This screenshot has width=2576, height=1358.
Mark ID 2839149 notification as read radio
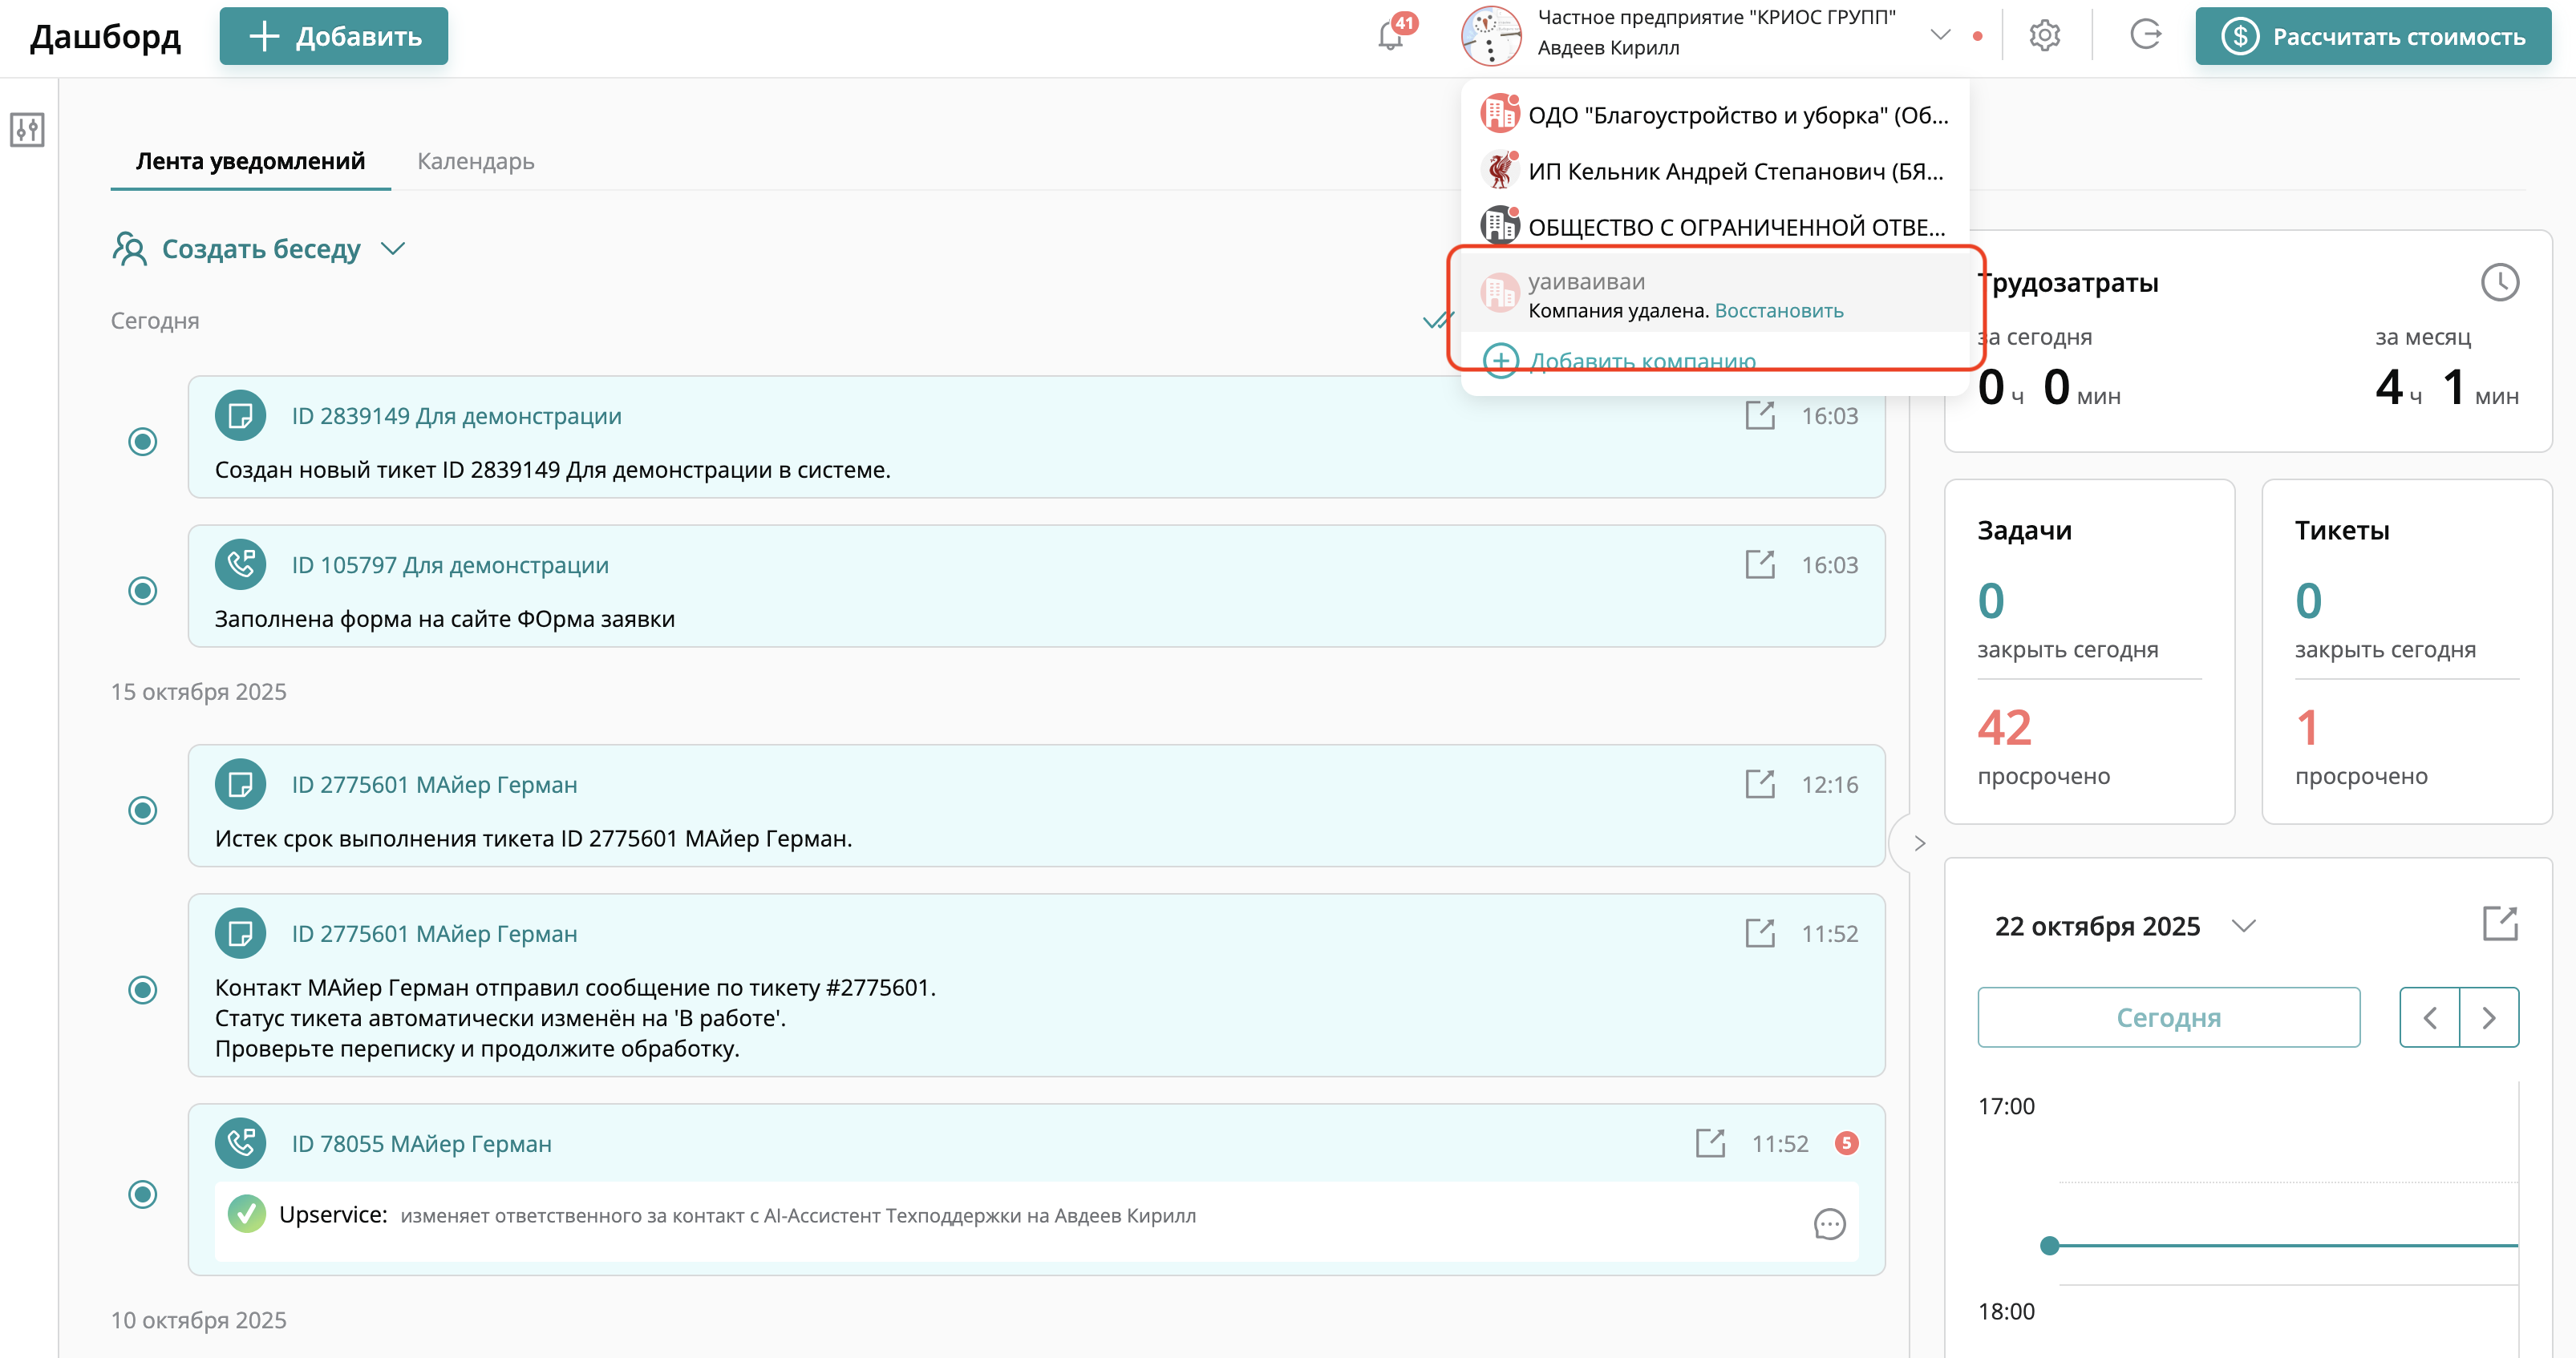143,442
